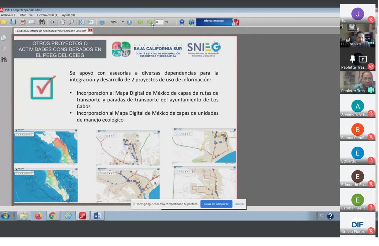Close the CEIEGBCS Informe PDF tab
379x246 pixels.
(x=90, y=30)
